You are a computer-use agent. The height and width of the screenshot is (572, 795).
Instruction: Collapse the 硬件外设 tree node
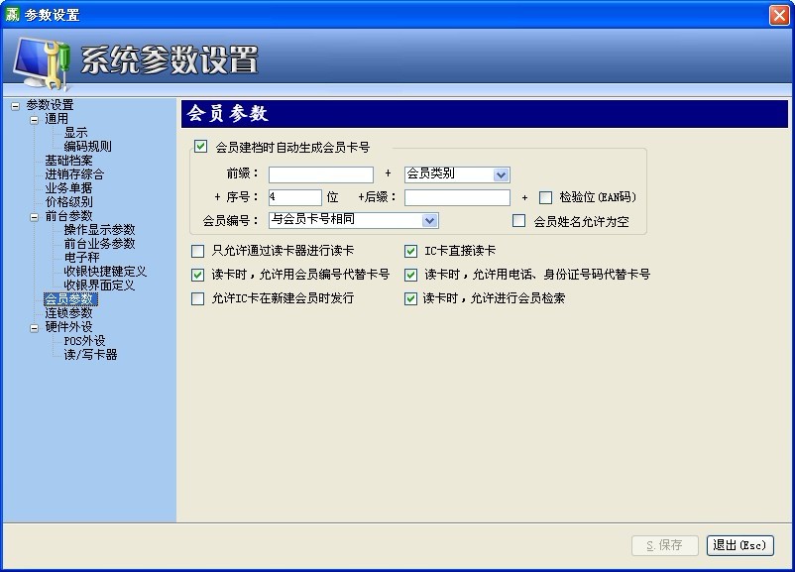pyautogui.click(x=34, y=328)
